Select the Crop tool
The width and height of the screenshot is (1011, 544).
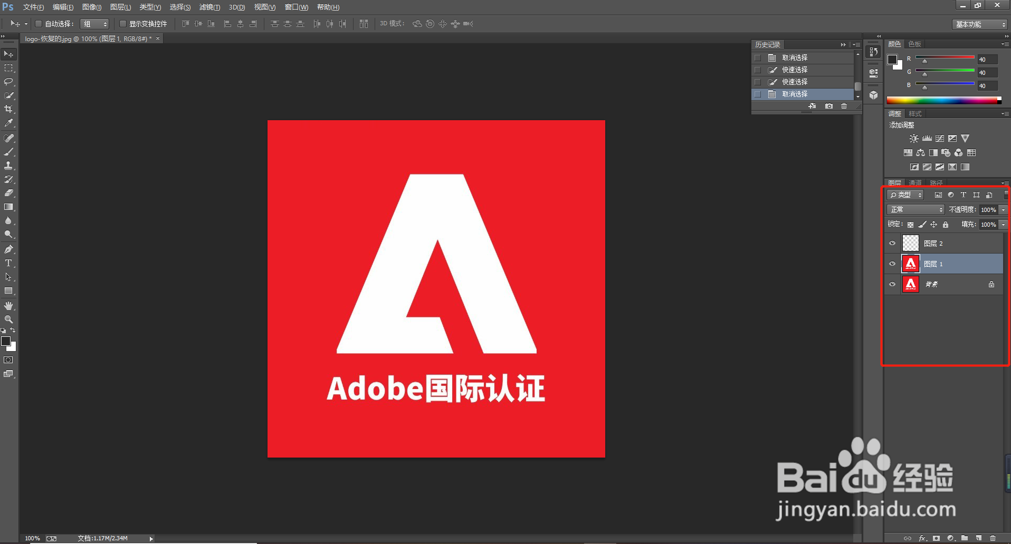(x=8, y=109)
